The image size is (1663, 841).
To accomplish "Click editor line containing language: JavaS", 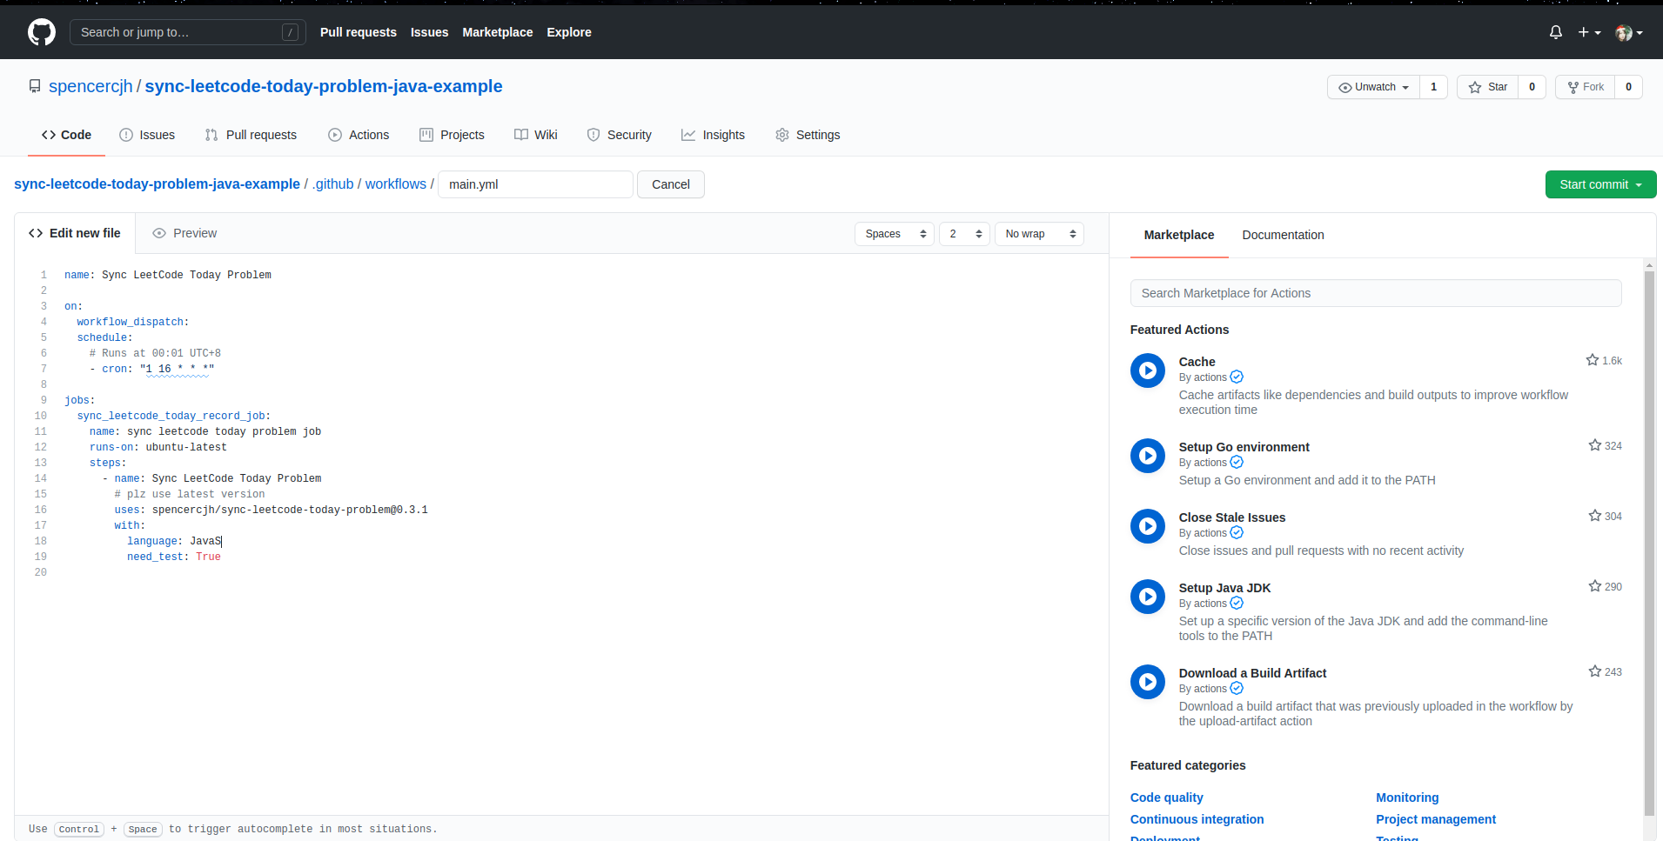I will (174, 541).
